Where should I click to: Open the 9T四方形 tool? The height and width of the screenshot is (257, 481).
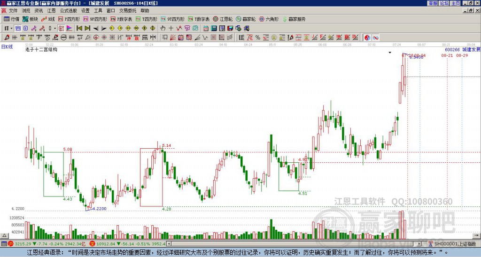(172, 19)
